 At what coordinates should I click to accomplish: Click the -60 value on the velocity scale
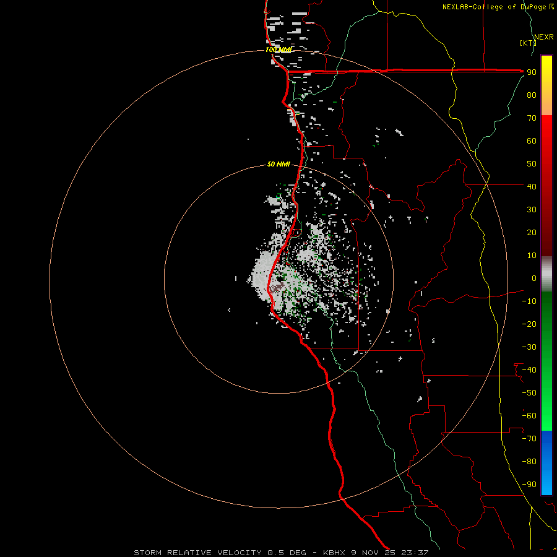pyautogui.click(x=529, y=416)
